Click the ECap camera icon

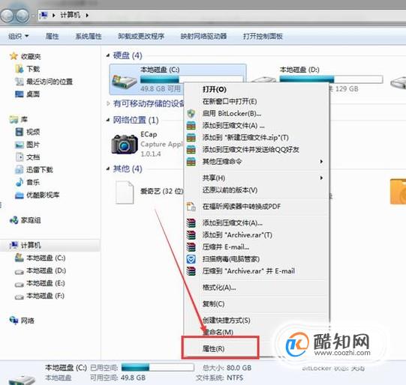(x=125, y=144)
